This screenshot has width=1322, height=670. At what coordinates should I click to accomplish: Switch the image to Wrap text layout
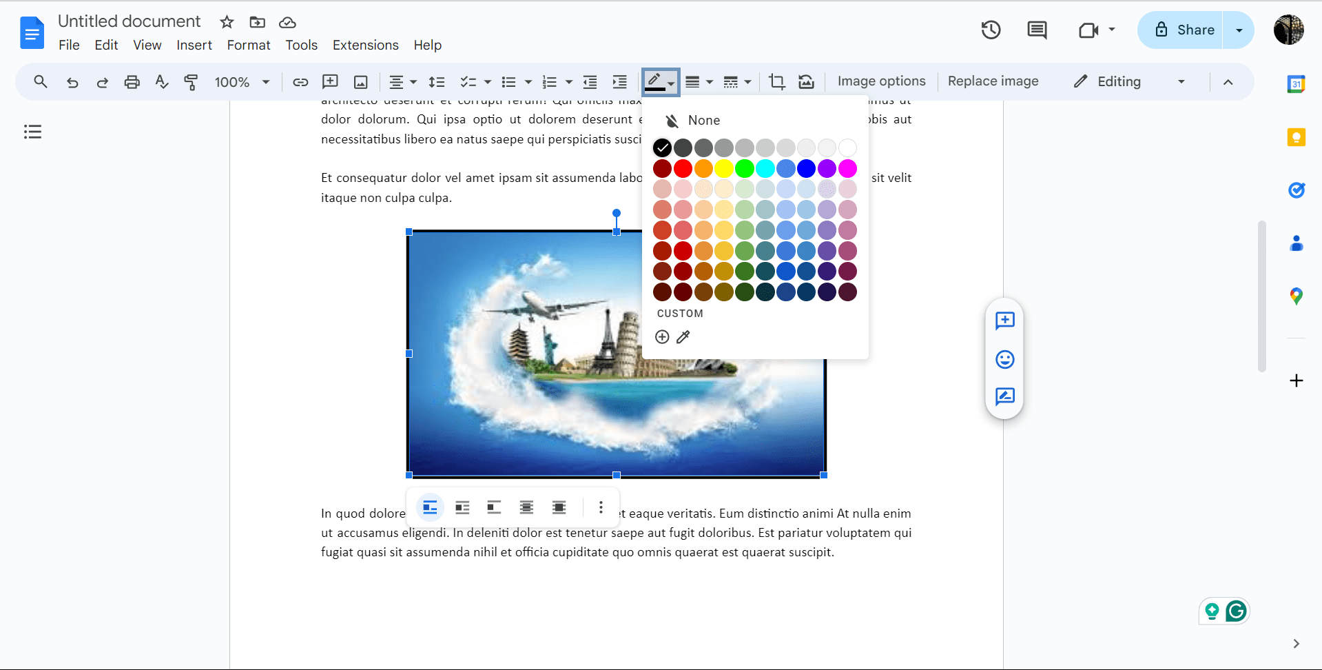[462, 507]
